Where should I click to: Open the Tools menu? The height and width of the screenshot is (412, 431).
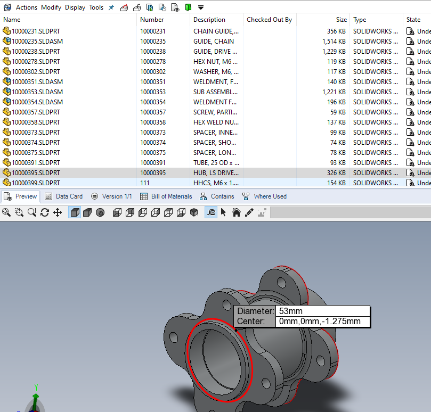(96, 7)
